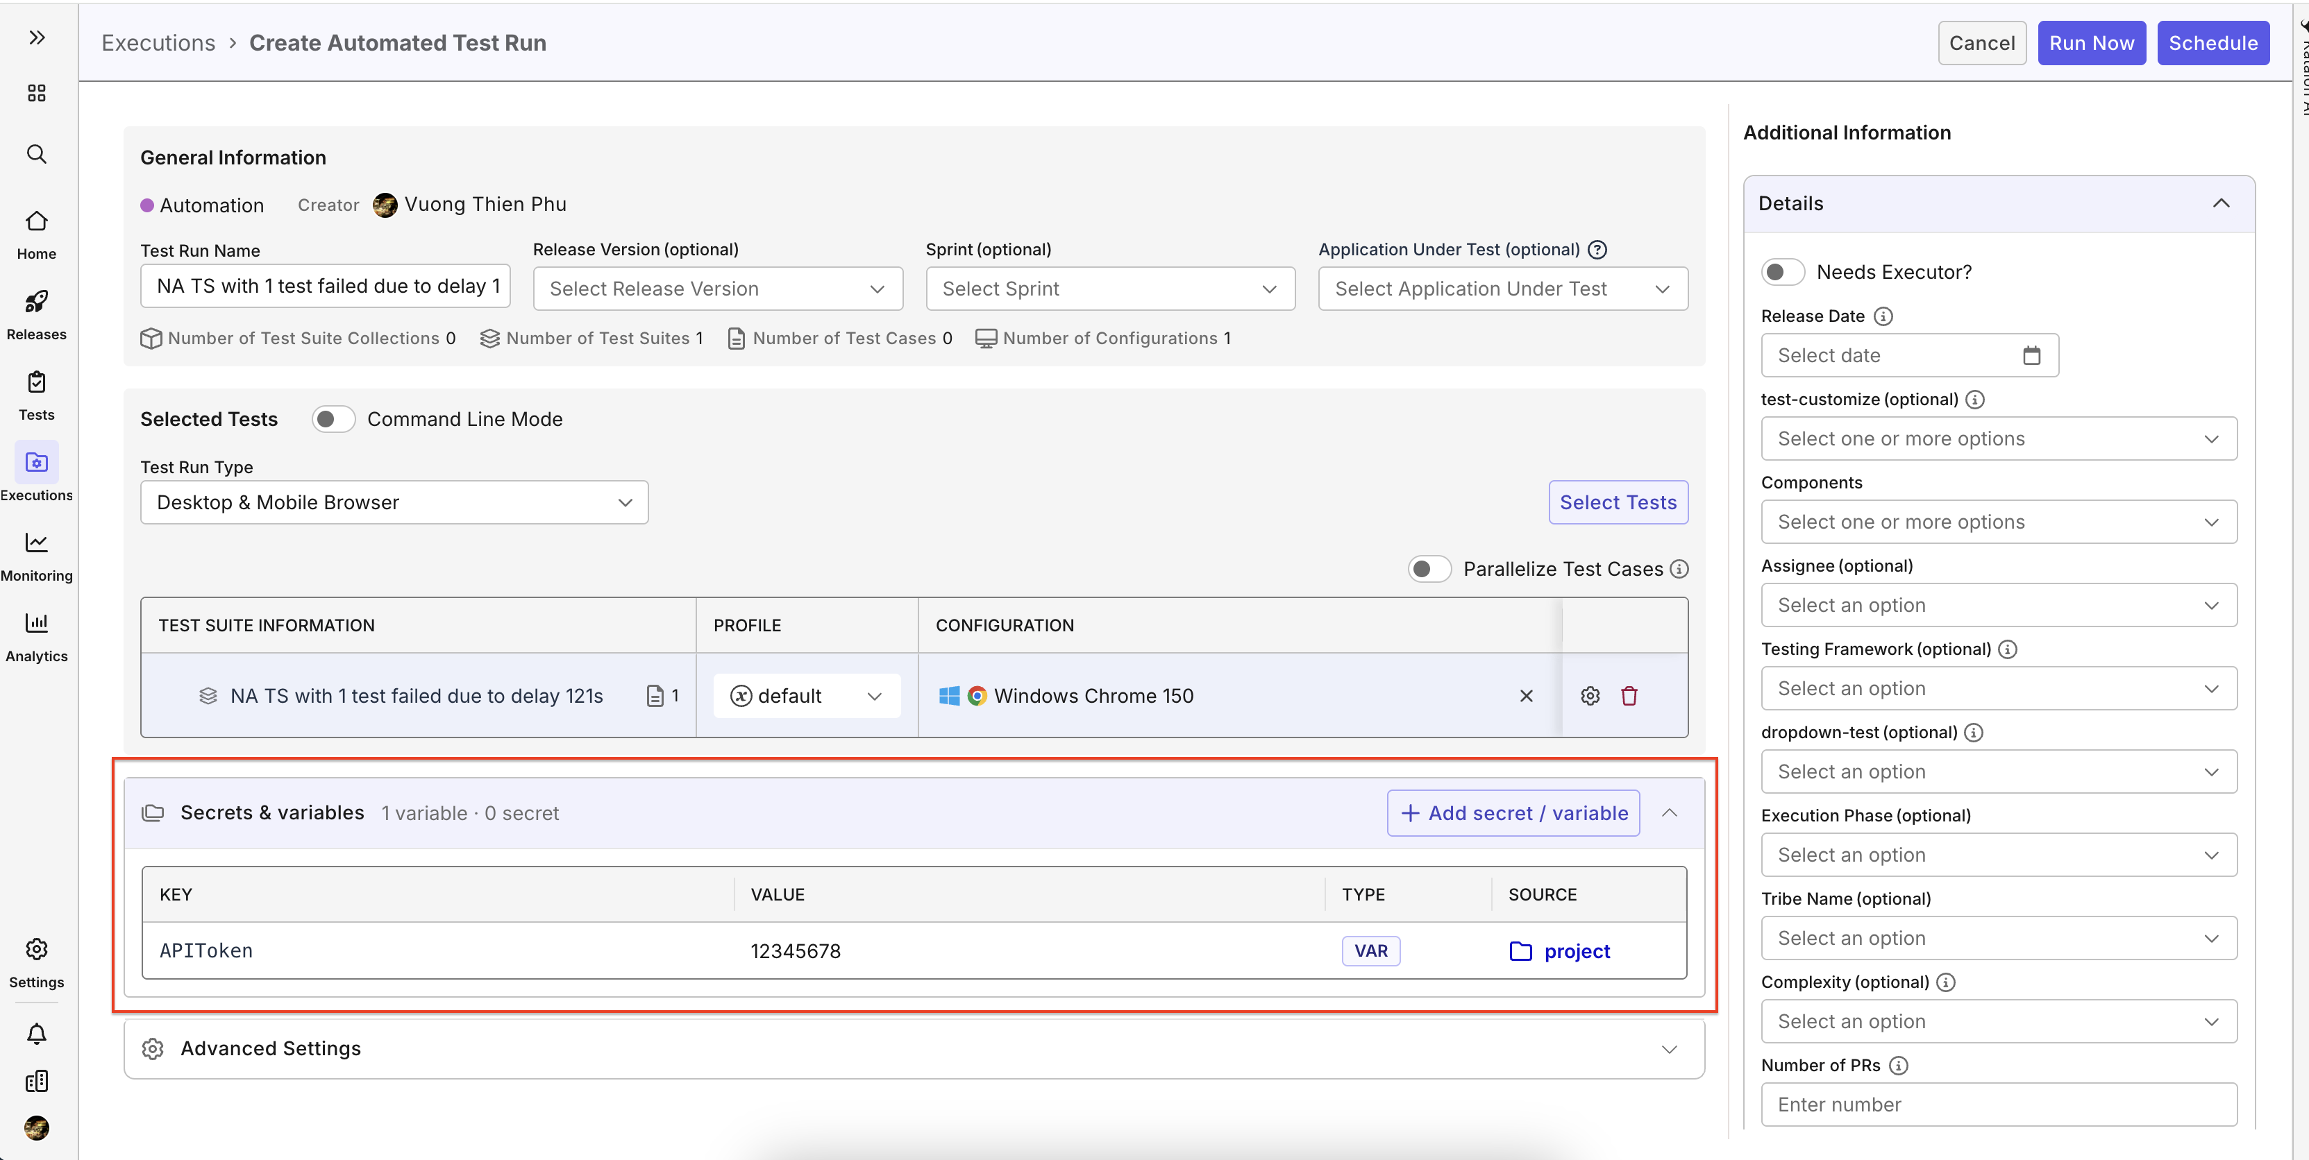The height and width of the screenshot is (1160, 2309).
Task: Open notifications bell icon
Action: pos(37,1034)
